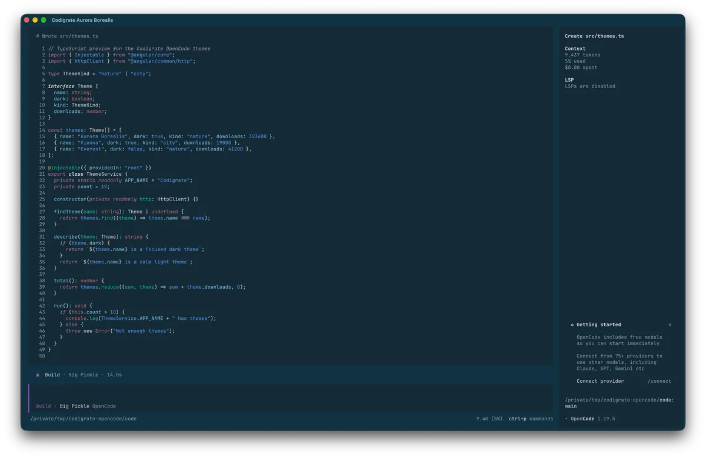This screenshot has height=458, width=706.
Task: Click the Getting started heading
Action: click(598, 325)
